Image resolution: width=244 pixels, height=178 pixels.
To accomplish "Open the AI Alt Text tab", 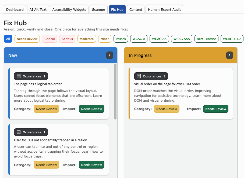I will 38,9.
